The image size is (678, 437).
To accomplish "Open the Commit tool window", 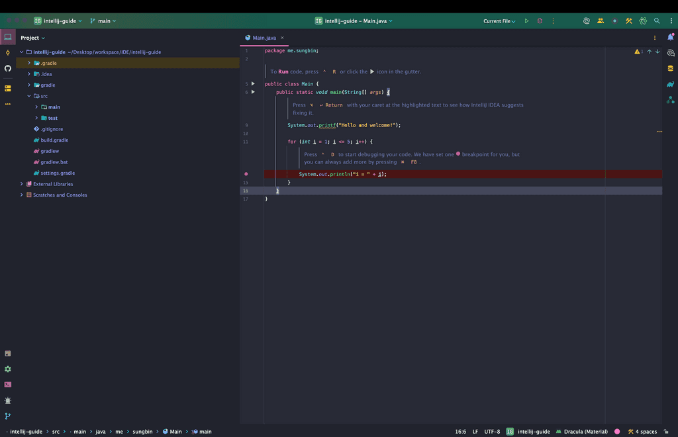I will [x=8, y=53].
